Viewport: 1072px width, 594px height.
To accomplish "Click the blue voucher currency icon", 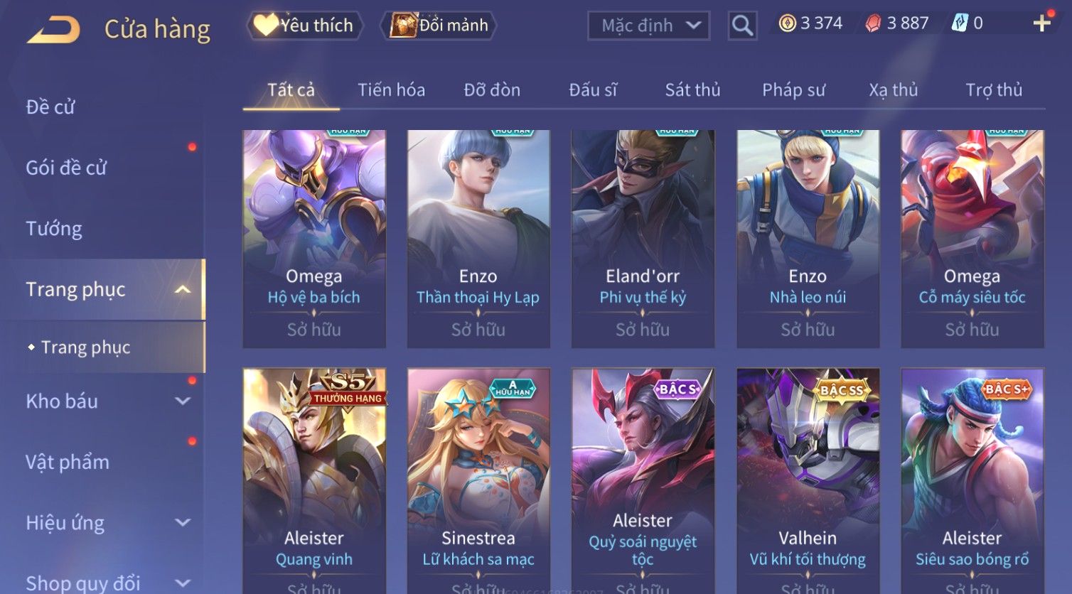I will 960,23.
